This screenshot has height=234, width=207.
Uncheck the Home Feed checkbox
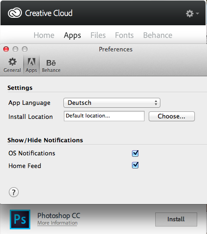pos(135,165)
